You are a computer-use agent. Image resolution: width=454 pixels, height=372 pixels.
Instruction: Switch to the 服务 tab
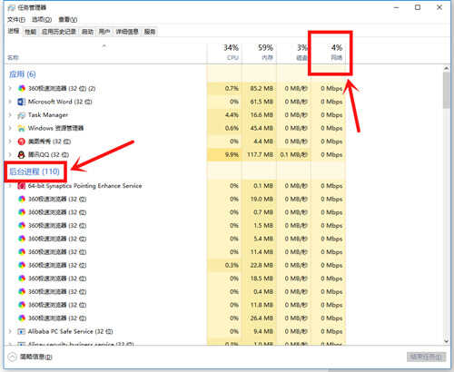pyautogui.click(x=150, y=32)
